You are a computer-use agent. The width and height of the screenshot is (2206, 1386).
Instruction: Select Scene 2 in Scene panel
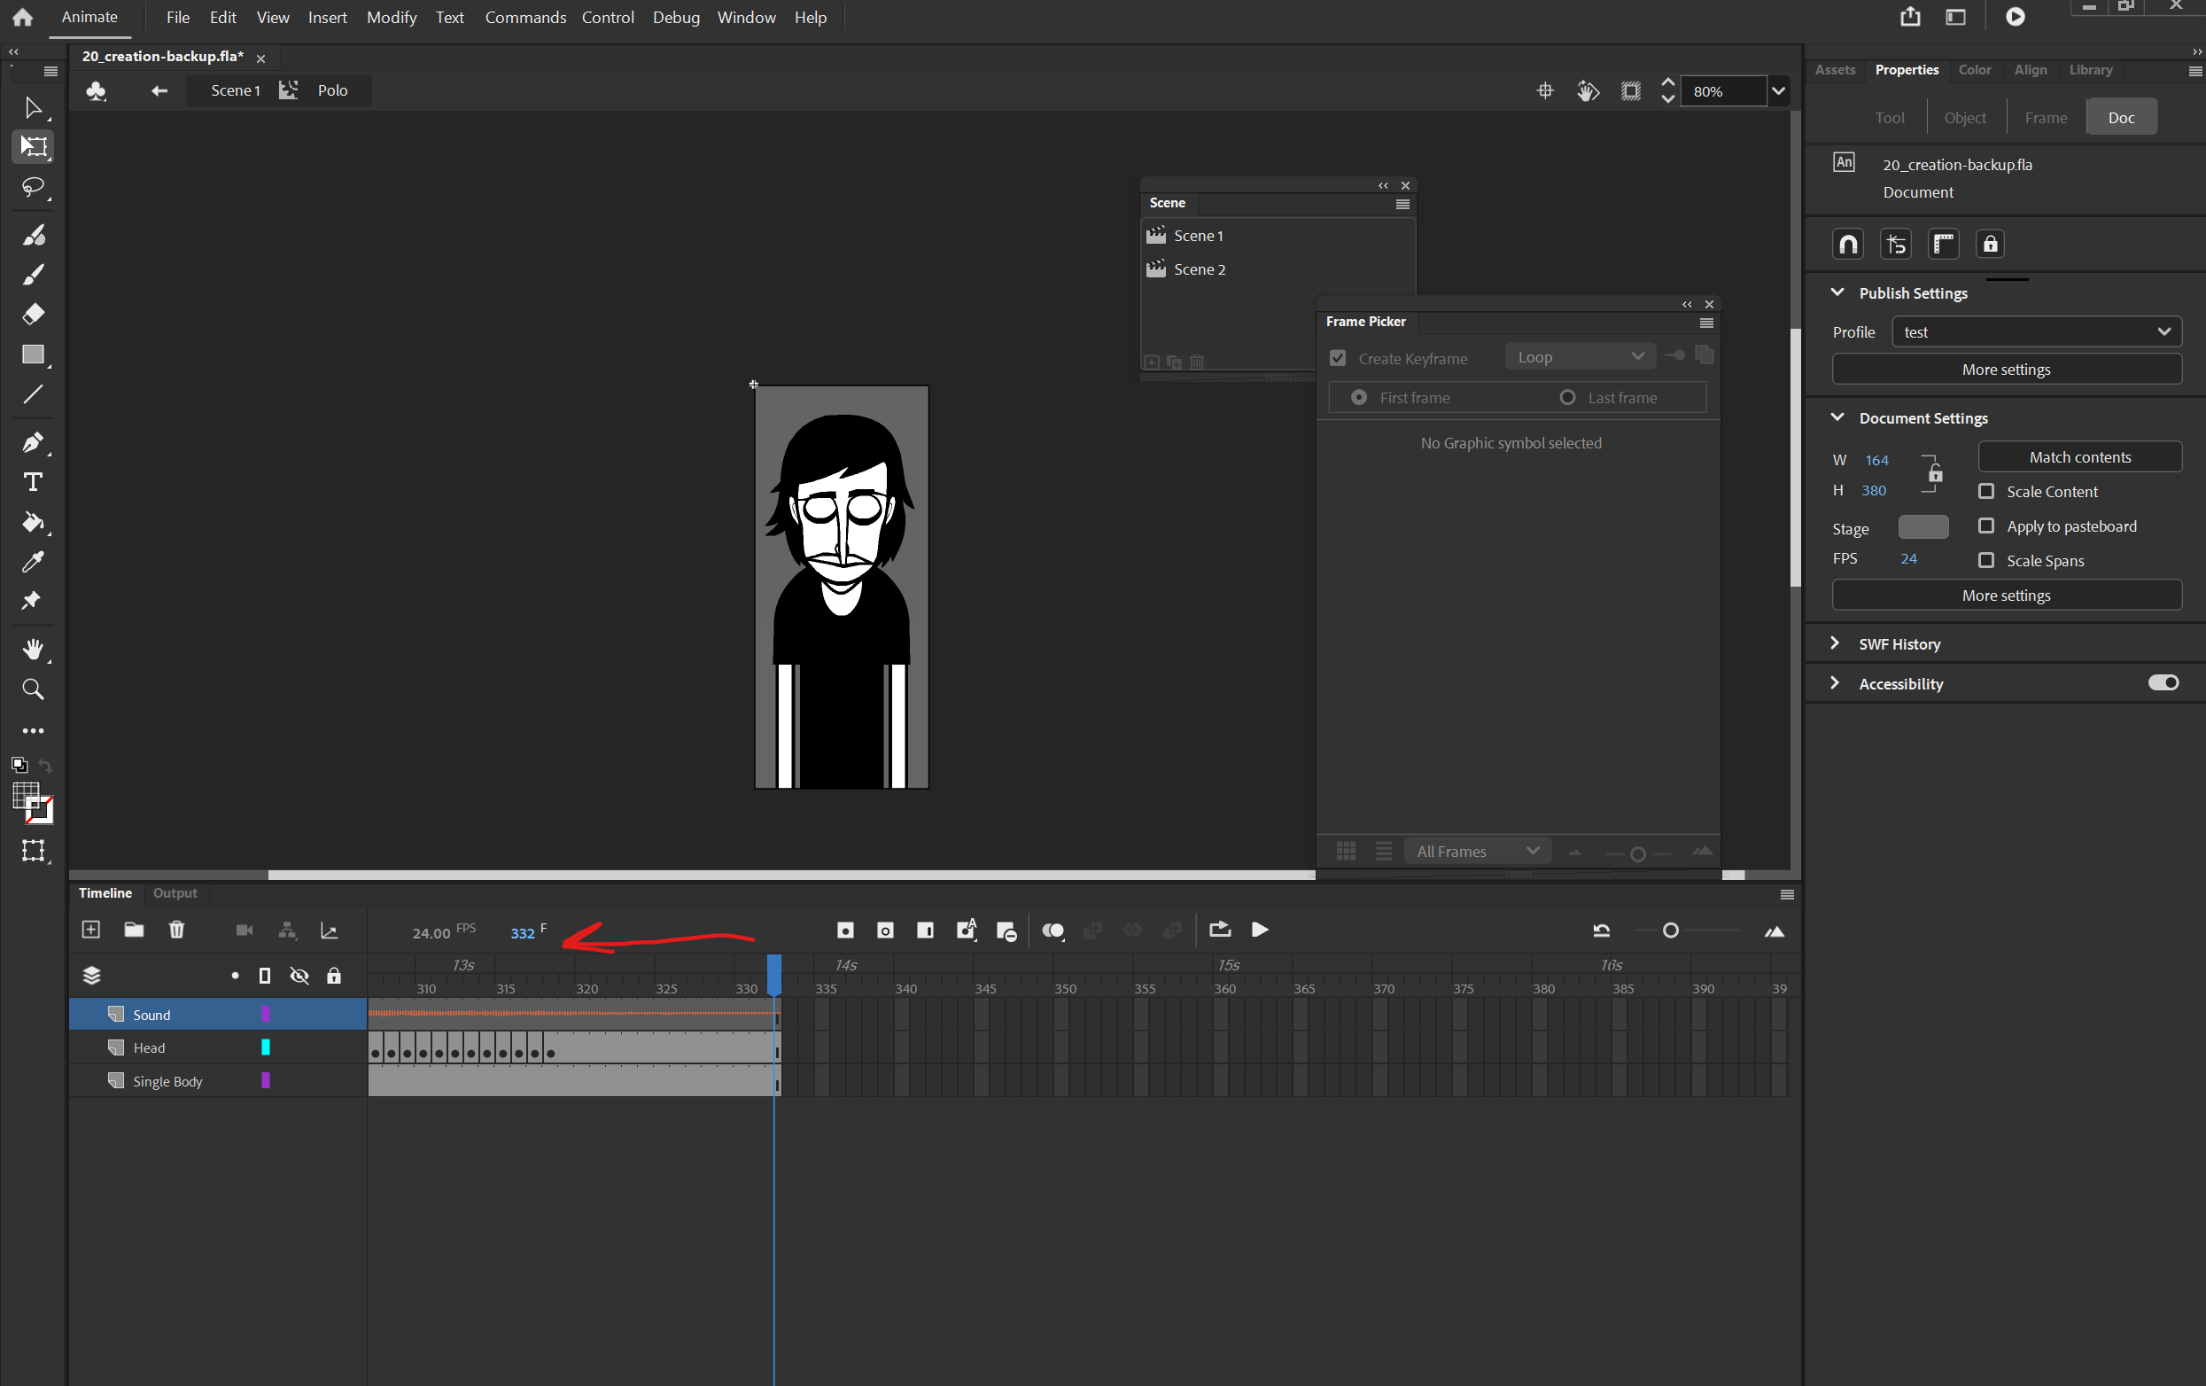(1200, 269)
